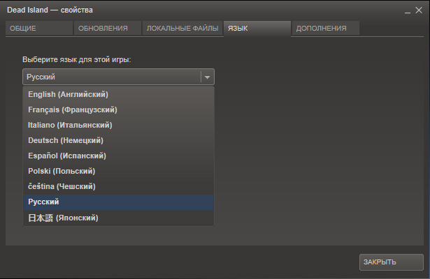430x279 pixels.
Task: Go to the ЛОКАЛЬНЫЕ ФАЙЛЫ tab
Action: click(x=182, y=28)
